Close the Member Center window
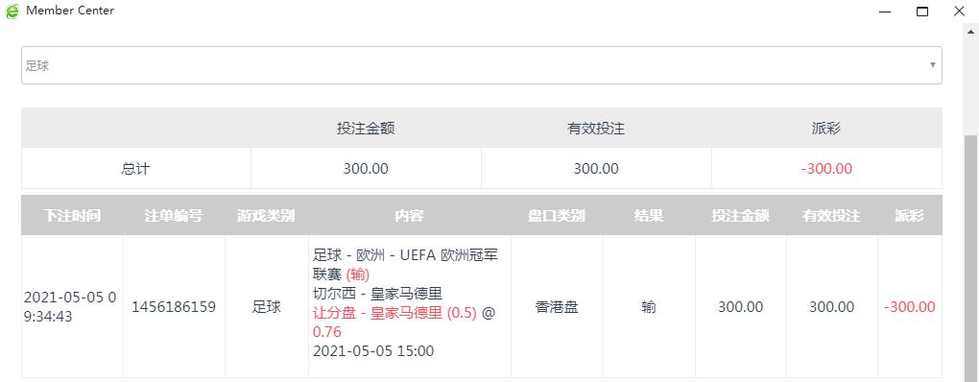Image resolution: width=979 pixels, height=382 pixels. (960, 12)
